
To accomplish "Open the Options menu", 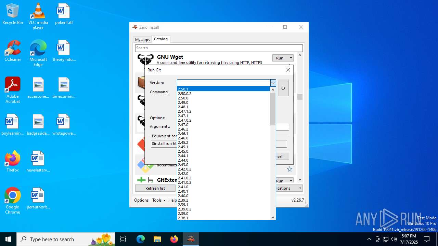I will coord(141,200).
